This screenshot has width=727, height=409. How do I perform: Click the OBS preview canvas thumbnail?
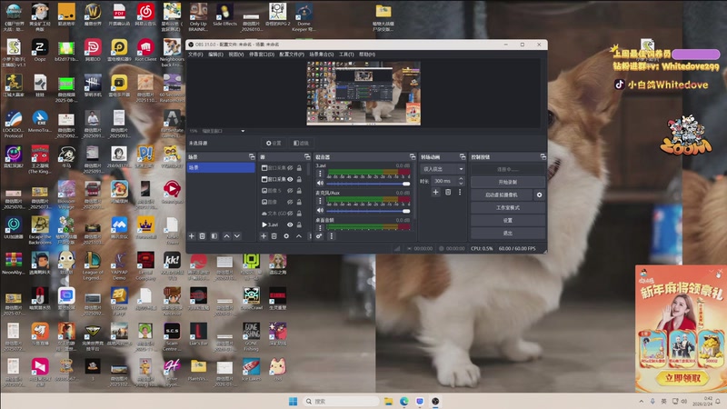(363, 94)
